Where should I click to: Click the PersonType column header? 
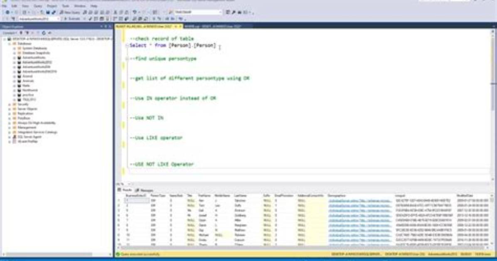158,196
